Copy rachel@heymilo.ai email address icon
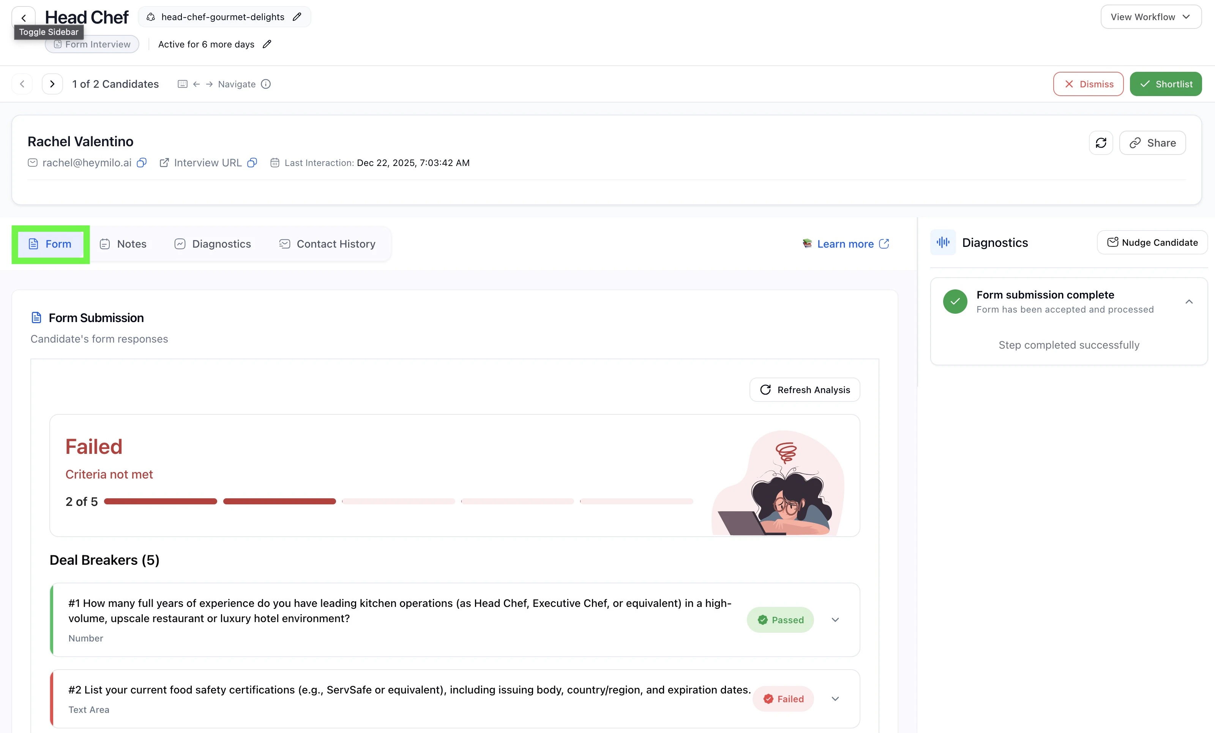Image resolution: width=1215 pixels, height=733 pixels. click(x=142, y=163)
